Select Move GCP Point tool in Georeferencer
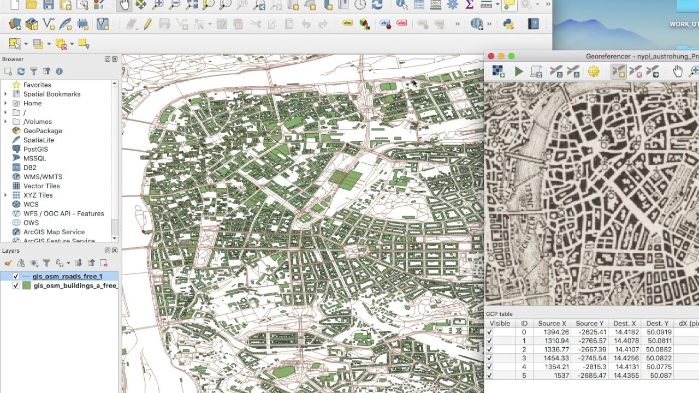Screen dimensions: 699x393 [653, 72]
